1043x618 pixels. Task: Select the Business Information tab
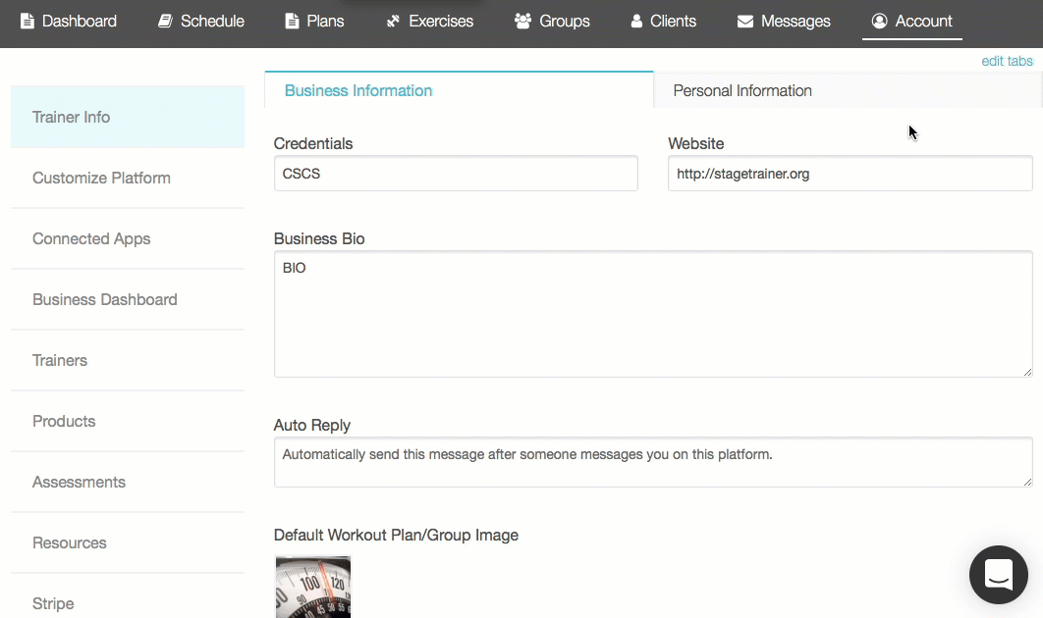point(358,90)
